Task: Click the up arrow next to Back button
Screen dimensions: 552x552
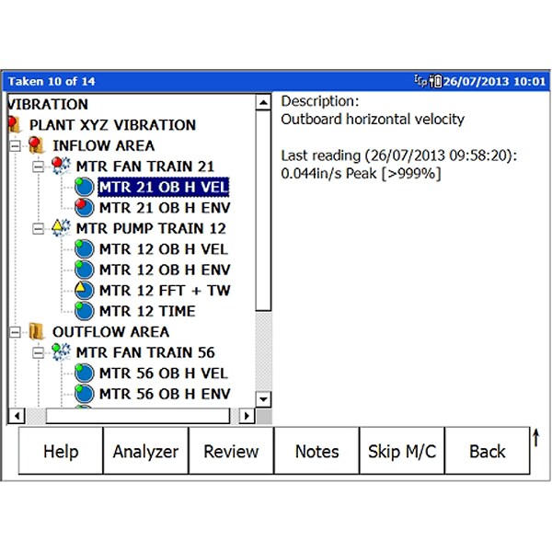Action: pyautogui.click(x=535, y=438)
